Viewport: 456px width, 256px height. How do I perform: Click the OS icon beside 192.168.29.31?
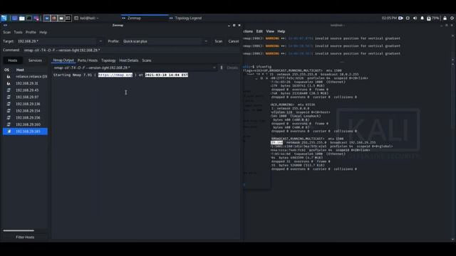(x=9, y=83)
